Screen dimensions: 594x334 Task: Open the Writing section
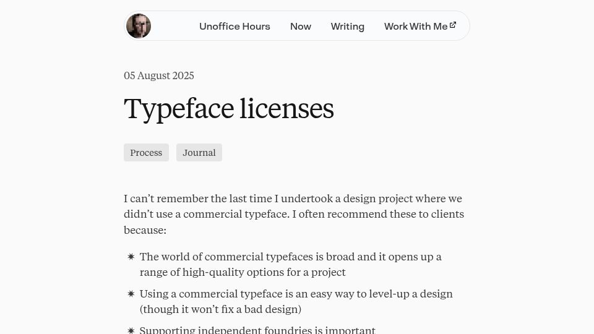(x=347, y=27)
